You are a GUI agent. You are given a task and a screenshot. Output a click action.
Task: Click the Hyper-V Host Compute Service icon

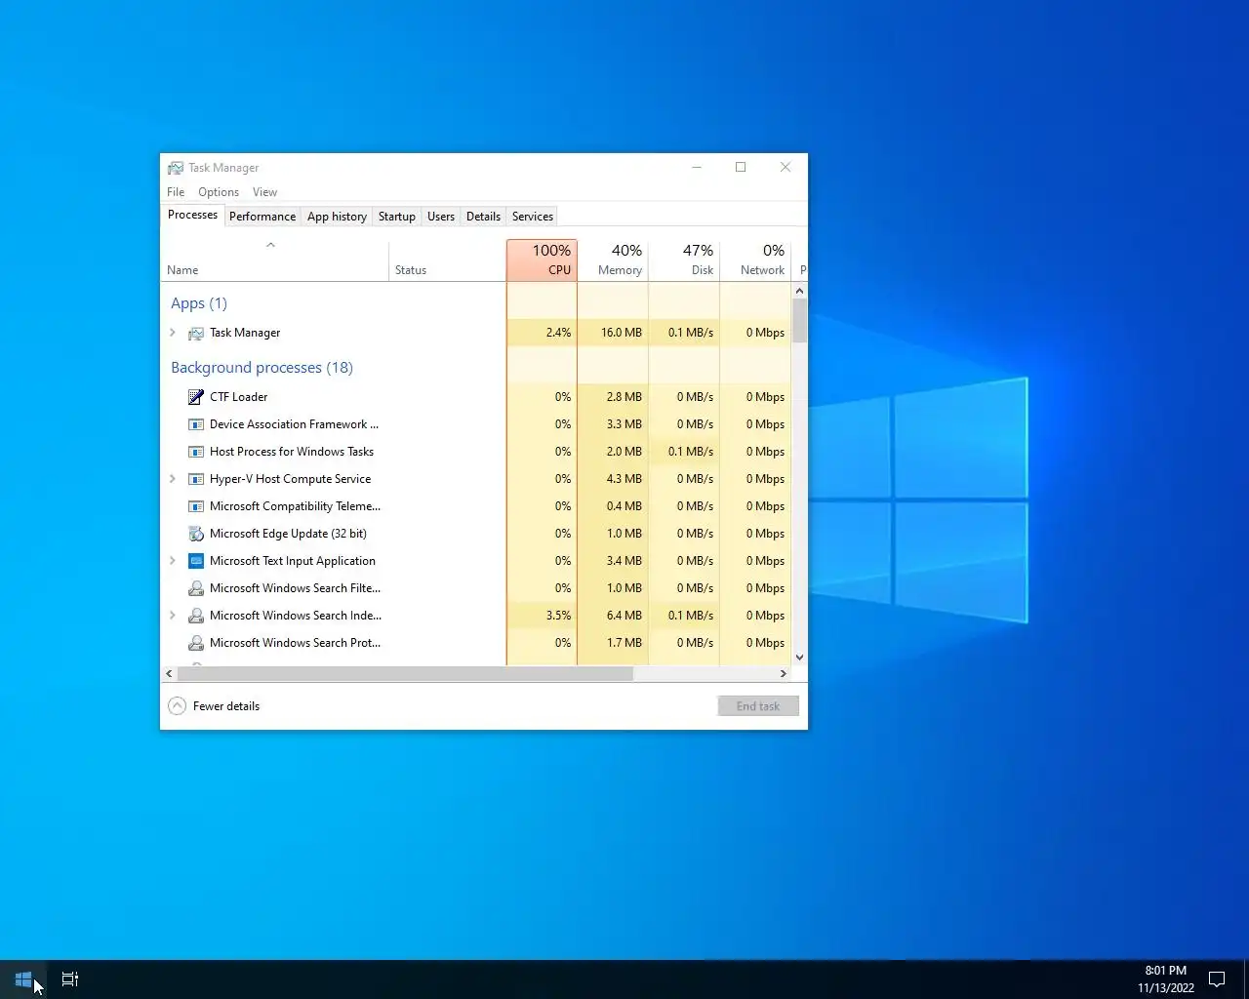click(x=196, y=479)
